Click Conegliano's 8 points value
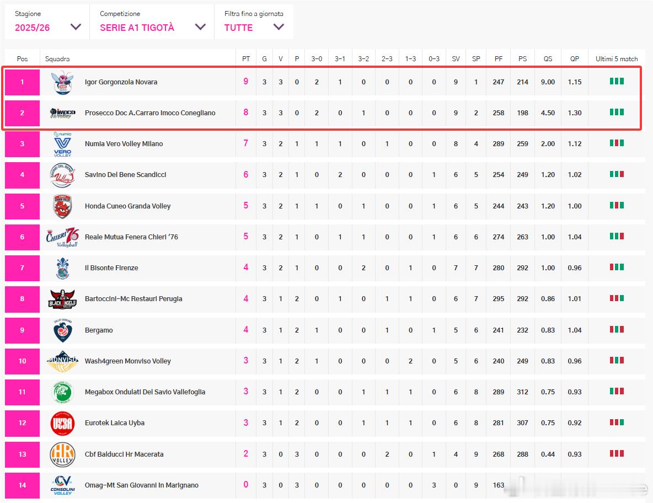The height and width of the screenshot is (503, 653). (x=246, y=113)
